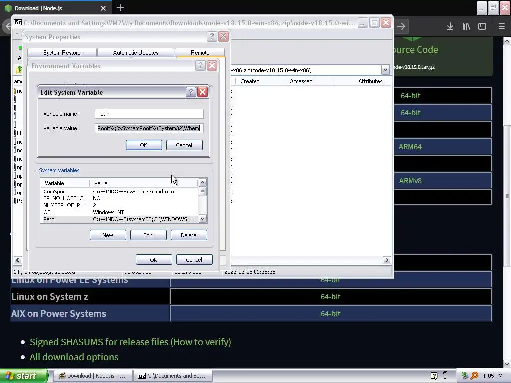Click 64-bit link for Linux on System z
Viewport: 511px width, 383px height.
coord(330,297)
